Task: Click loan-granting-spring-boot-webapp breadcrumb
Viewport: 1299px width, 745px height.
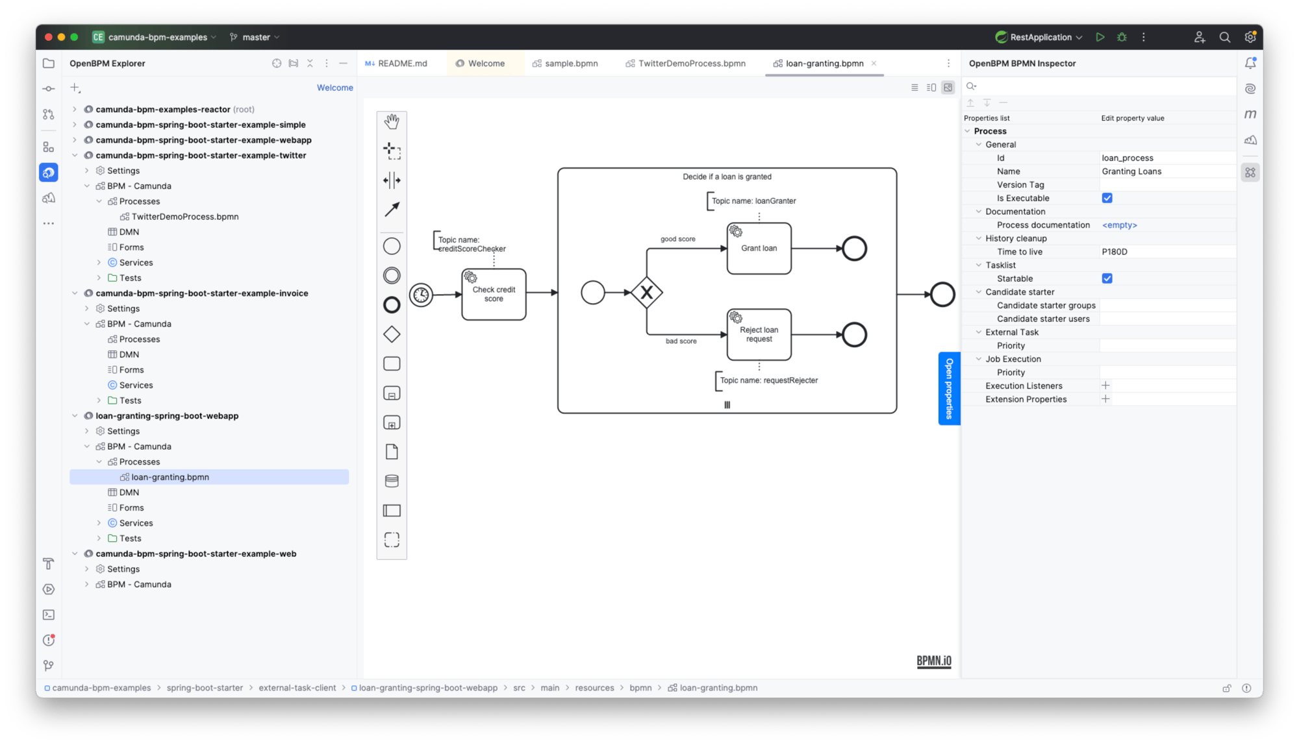Action: (x=428, y=688)
